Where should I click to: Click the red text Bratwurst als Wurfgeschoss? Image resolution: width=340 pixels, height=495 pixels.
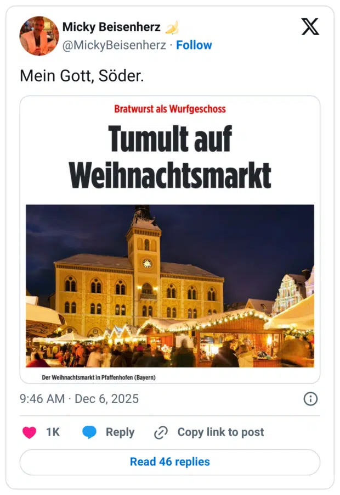pos(170,109)
